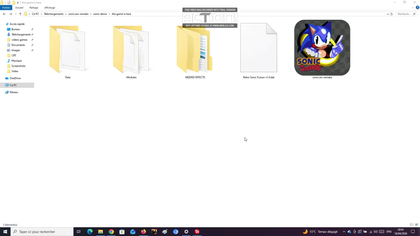Select Screenshots in the navigation pane
This screenshot has height=236, width=420.
pos(18,66)
